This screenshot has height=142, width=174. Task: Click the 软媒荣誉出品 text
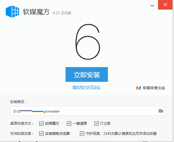click(154, 88)
